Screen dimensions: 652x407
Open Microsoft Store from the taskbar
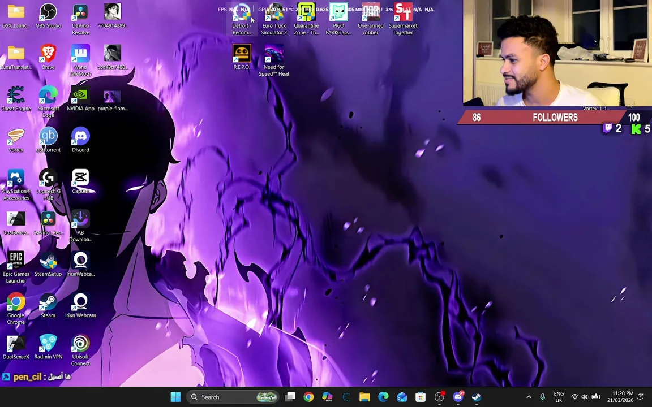pos(421,397)
